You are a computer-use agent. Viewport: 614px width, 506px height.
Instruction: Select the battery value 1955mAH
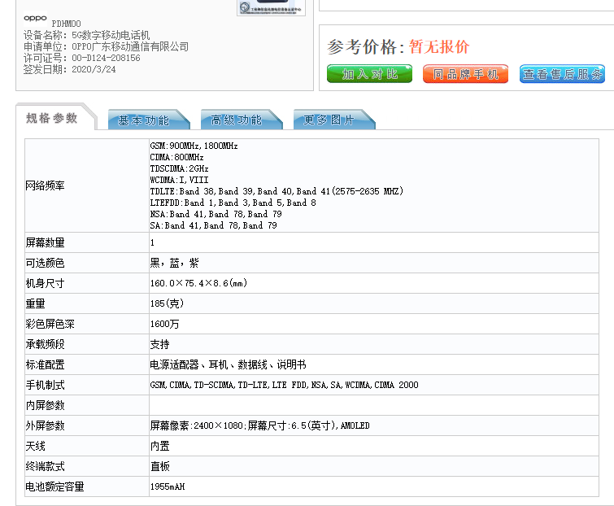pos(168,486)
